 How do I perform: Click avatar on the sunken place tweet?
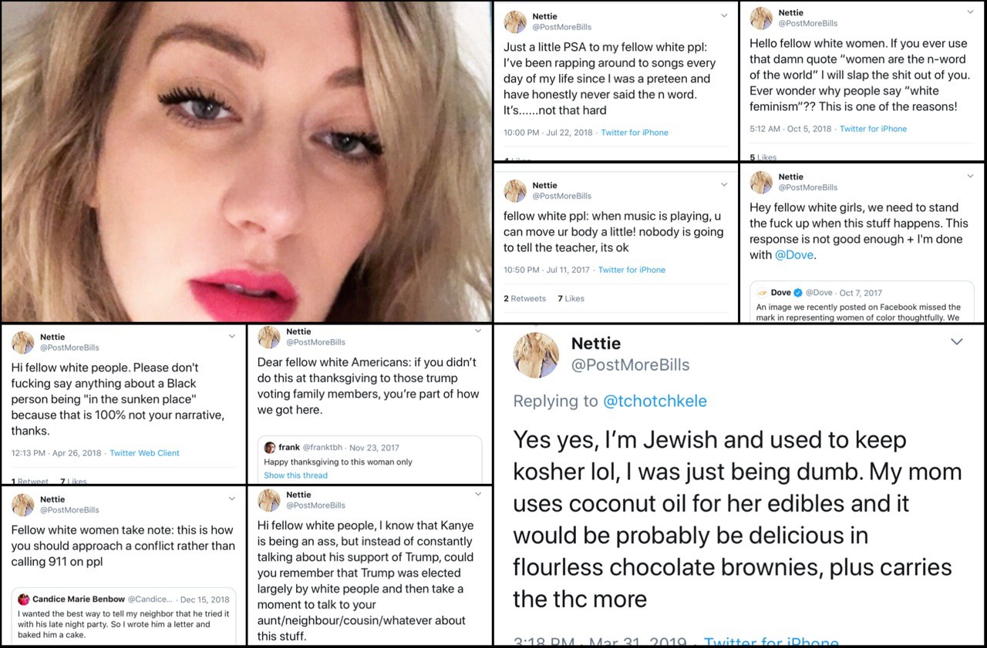(23, 342)
